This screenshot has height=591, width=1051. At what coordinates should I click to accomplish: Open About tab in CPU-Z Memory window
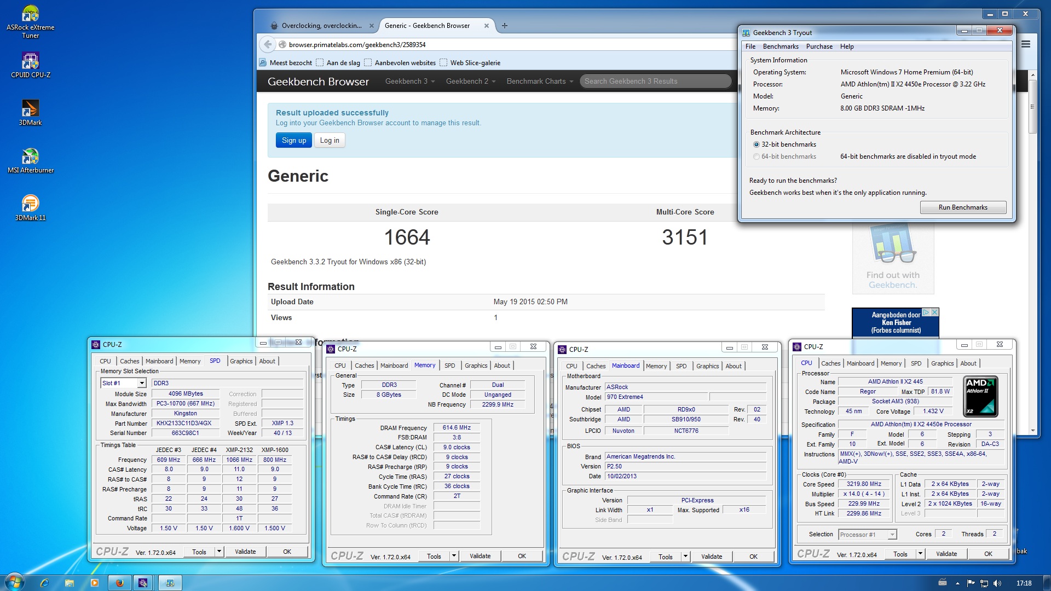pyautogui.click(x=502, y=366)
